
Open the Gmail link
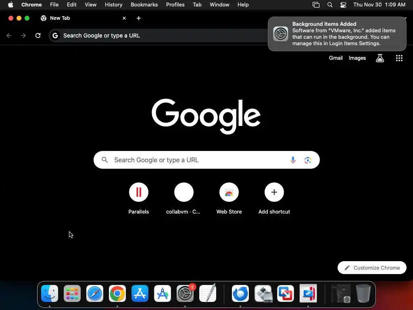[336, 58]
